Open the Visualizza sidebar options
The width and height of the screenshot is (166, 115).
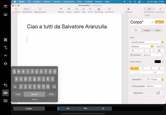pyautogui.click(x=16, y=9)
